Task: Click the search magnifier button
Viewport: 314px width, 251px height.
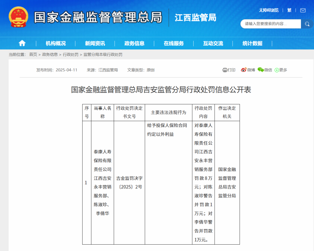Action: click(x=307, y=24)
